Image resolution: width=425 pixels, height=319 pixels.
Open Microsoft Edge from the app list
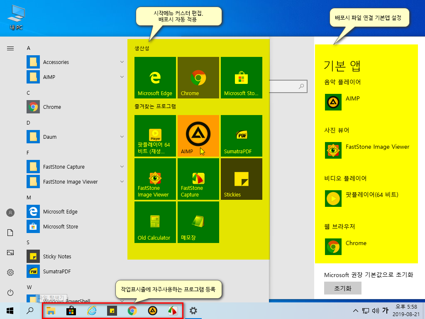[x=76, y=211]
